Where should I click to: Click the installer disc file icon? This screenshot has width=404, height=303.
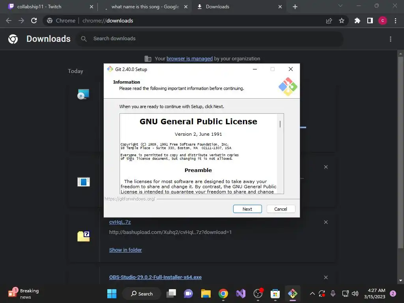click(83, 94)
